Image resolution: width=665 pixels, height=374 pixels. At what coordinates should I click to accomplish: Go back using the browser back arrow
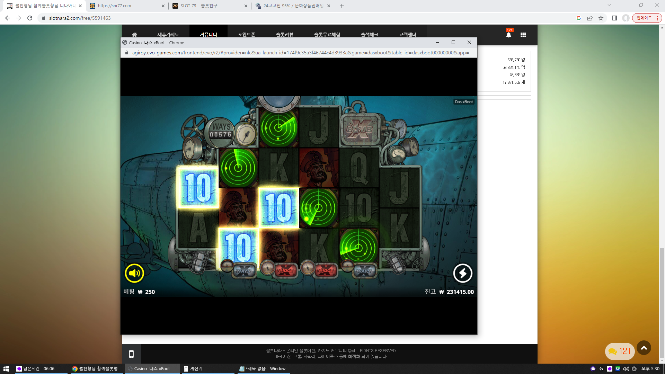(8, 18)
